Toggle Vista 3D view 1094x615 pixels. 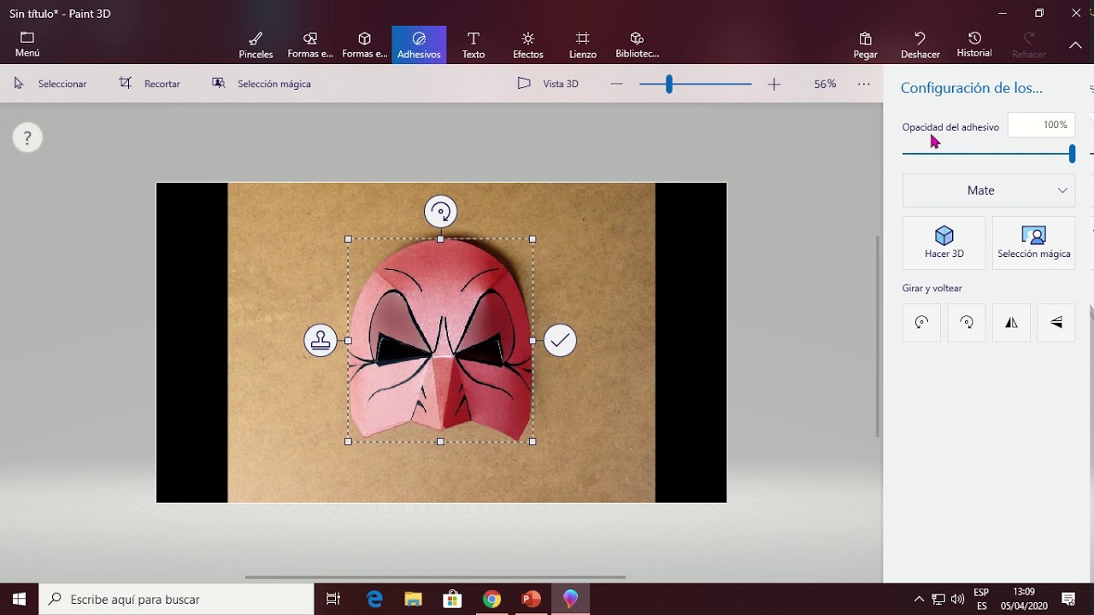click(549, 84)
